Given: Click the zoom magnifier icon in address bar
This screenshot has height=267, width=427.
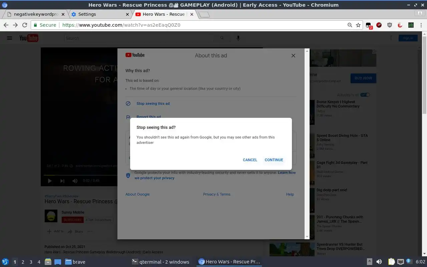Looking at the screenshot, I should [350, 25].
